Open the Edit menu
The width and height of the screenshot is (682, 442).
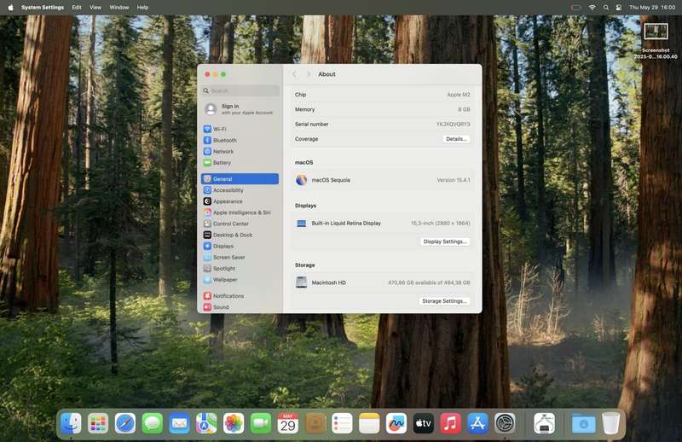pos(77,8)
